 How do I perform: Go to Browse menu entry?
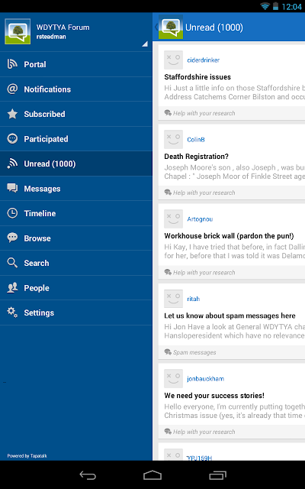76,238
